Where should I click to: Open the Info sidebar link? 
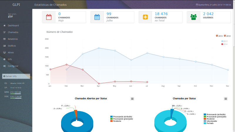[x=10, y=59]
